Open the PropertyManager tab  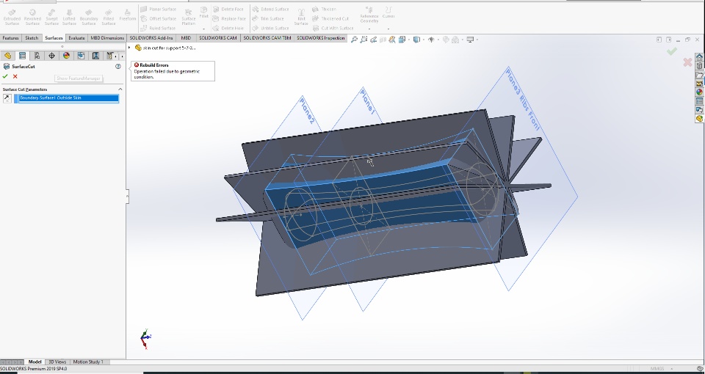click(x=22, y=56)
